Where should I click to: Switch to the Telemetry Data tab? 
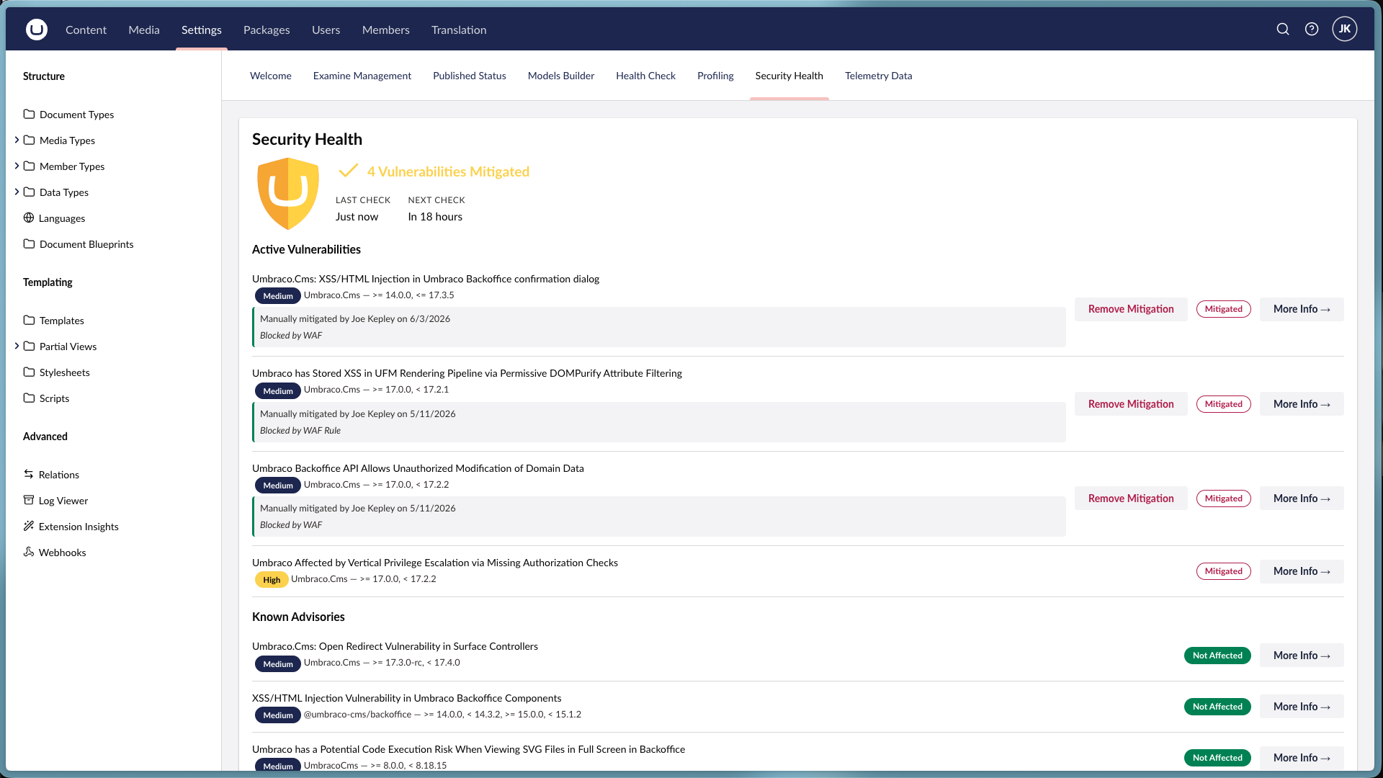tap(878, 76)
